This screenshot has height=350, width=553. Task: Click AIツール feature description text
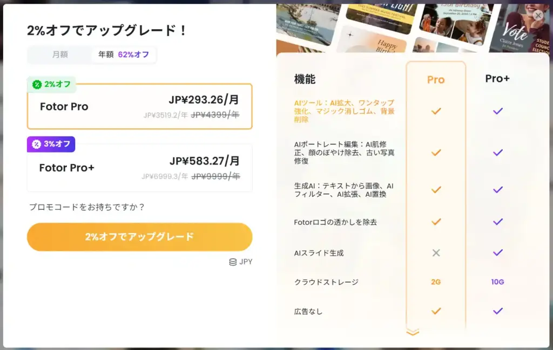point(344,111)
